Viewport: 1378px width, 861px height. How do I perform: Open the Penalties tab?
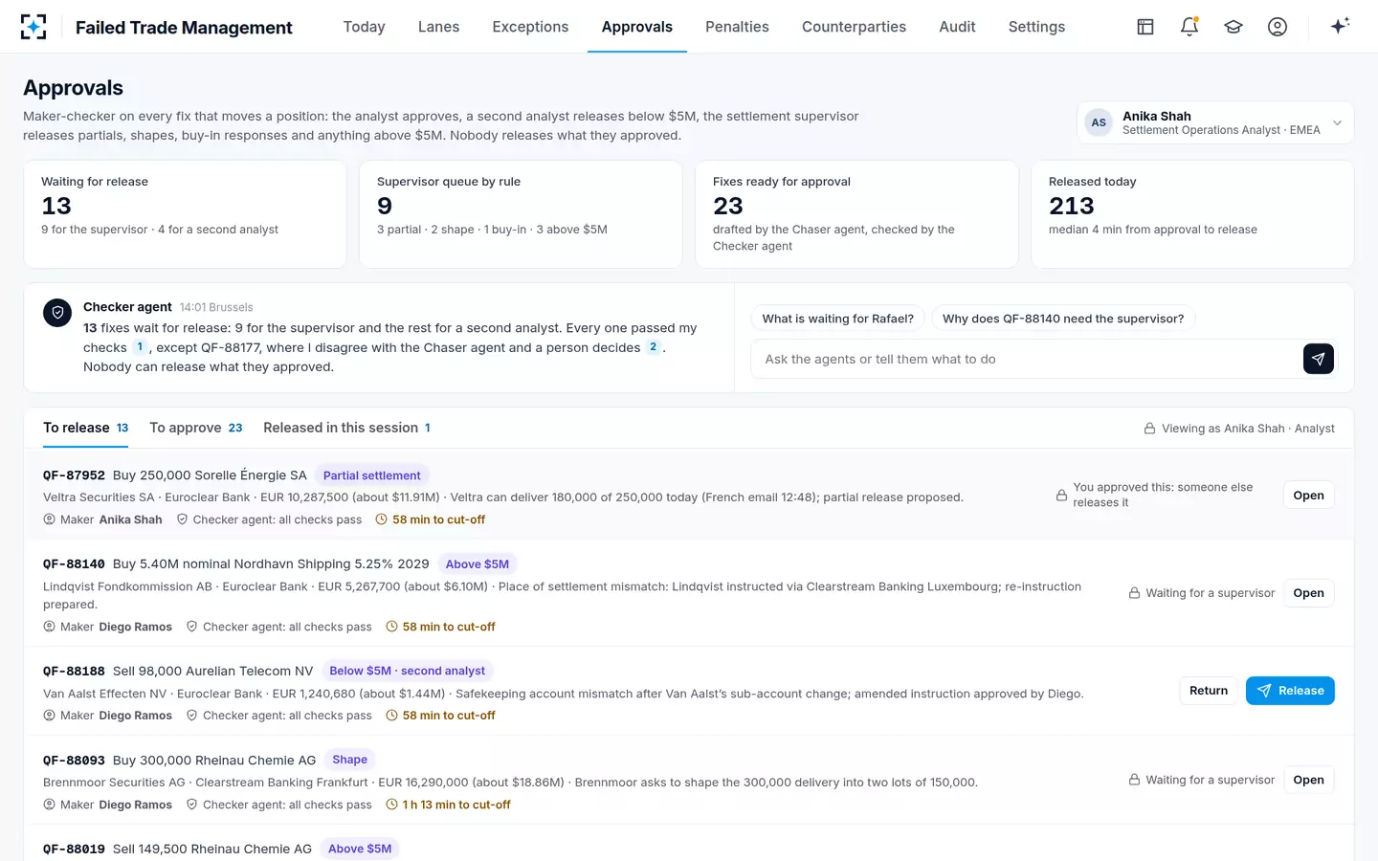[x=737, y=27]
